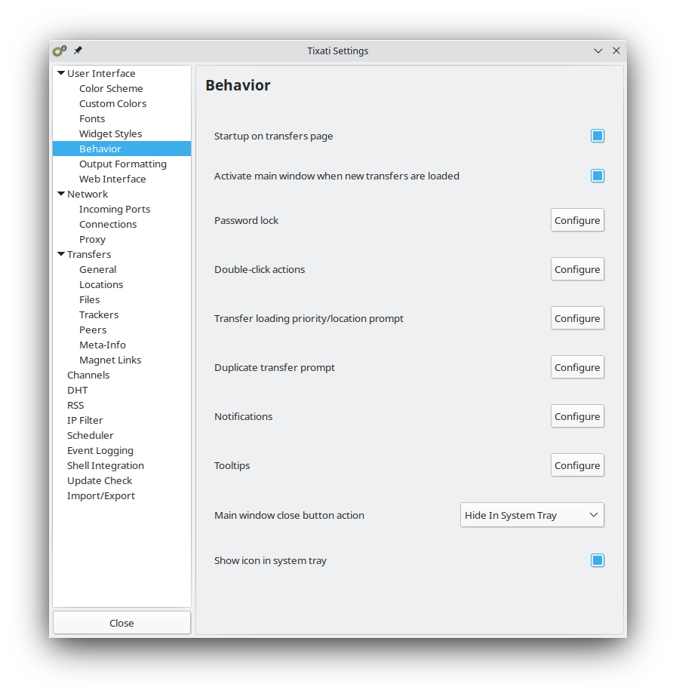
Task: Open Update Check settings
Action: 100,480
